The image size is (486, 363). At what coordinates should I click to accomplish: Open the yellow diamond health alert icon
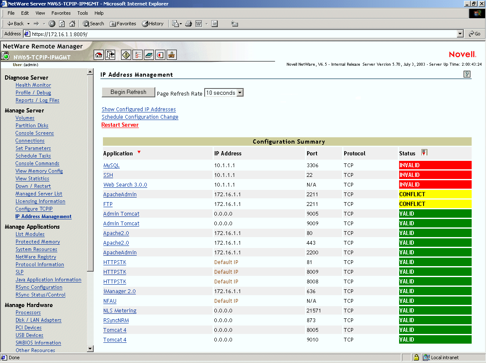click(126, 55)
